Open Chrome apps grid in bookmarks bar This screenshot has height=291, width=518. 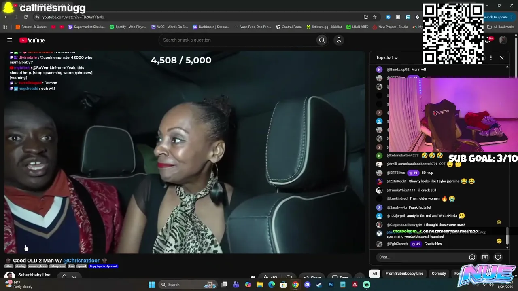5,27
